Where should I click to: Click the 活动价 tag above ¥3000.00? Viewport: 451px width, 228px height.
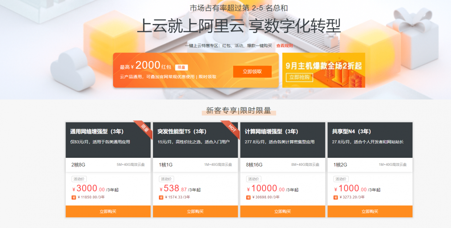(x=79, y=179)
